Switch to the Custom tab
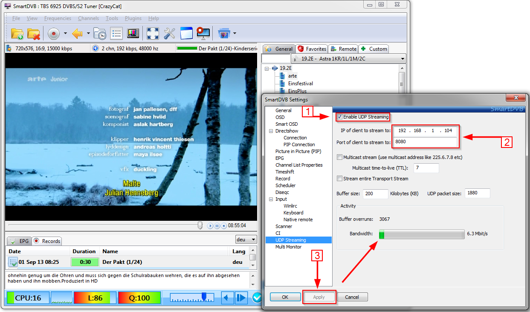Viewport: 530px width, 312px height. coord(374,49)
